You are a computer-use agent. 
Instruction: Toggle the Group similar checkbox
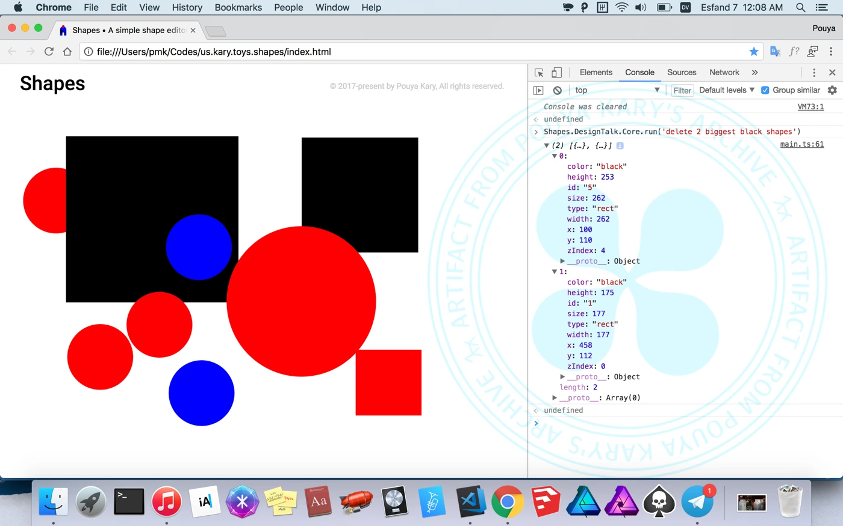pyautogui.click(x=765, y=90)
